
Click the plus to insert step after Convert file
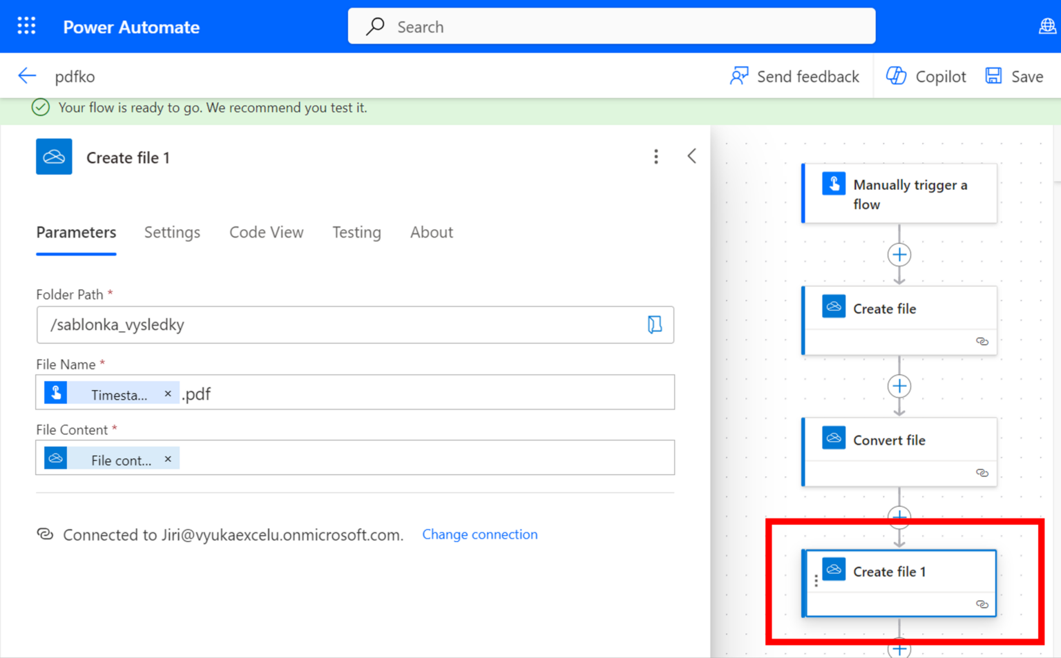tap(899, 516)
